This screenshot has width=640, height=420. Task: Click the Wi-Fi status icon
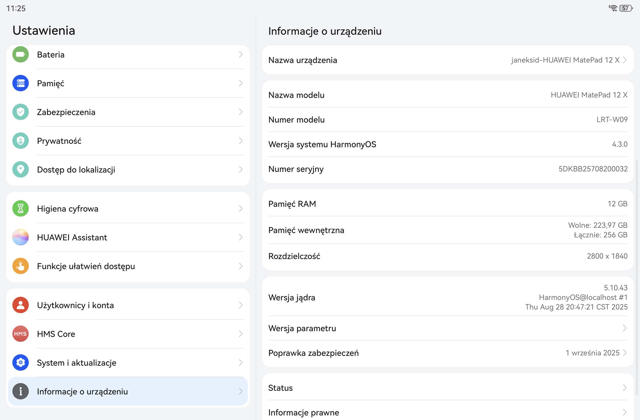613,8
